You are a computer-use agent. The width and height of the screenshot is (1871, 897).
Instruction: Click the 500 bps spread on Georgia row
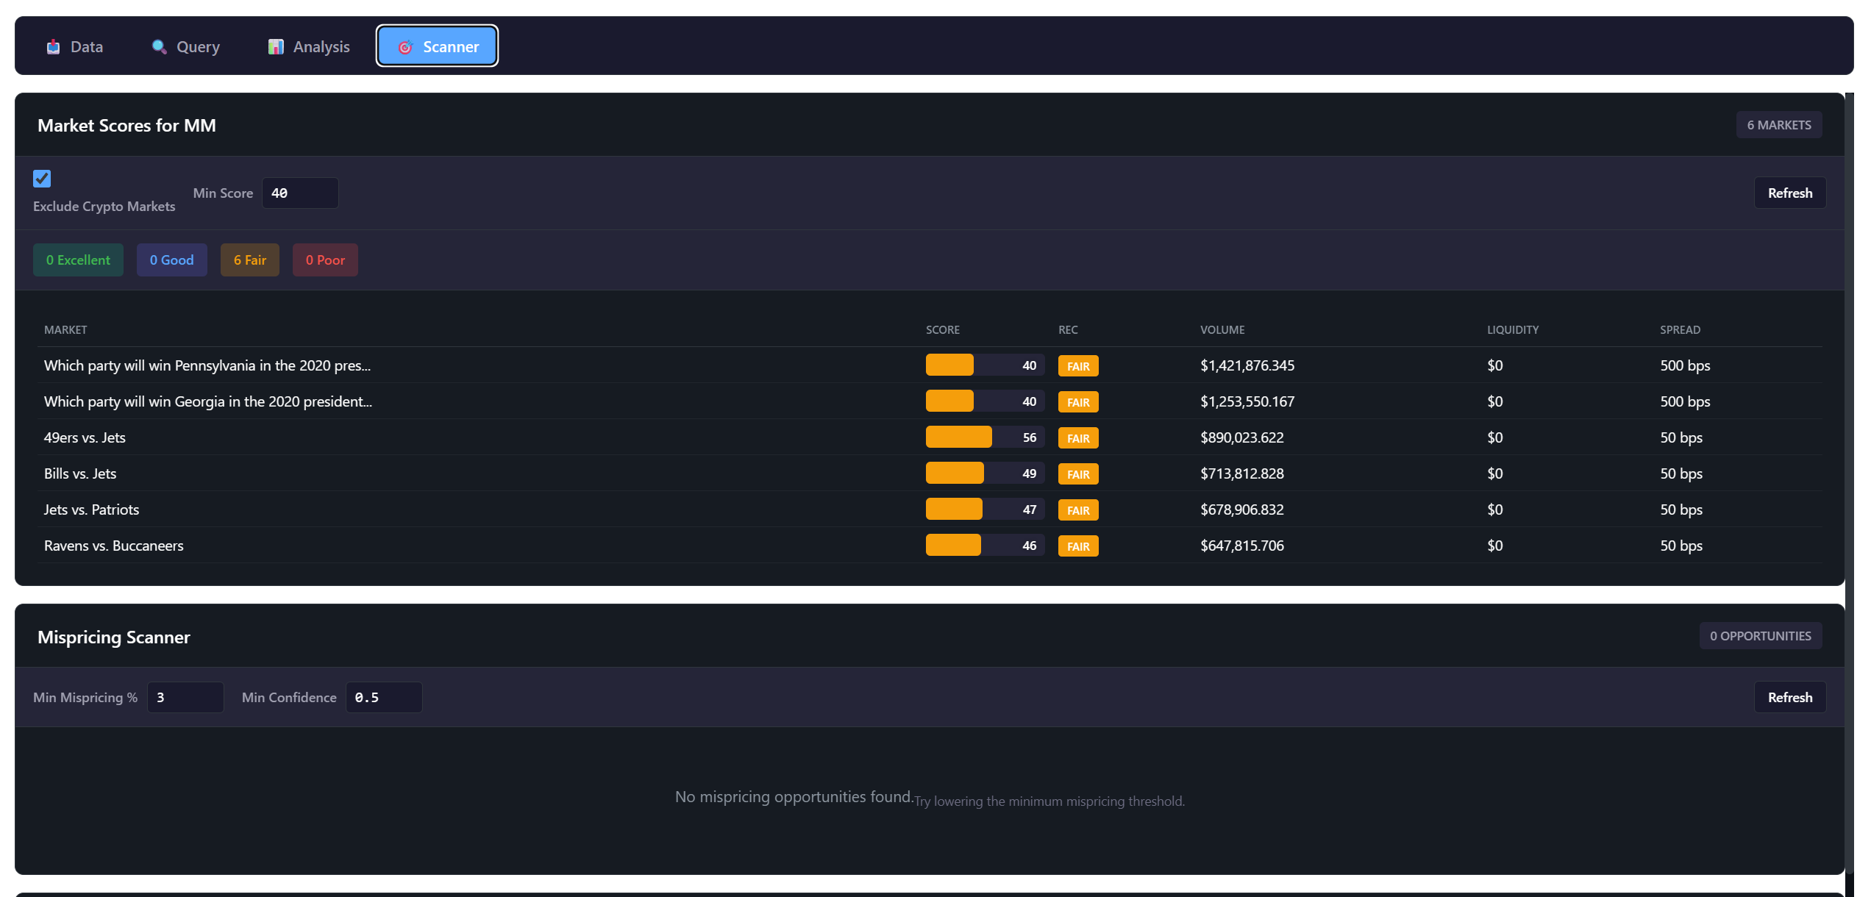(1685, 401)
